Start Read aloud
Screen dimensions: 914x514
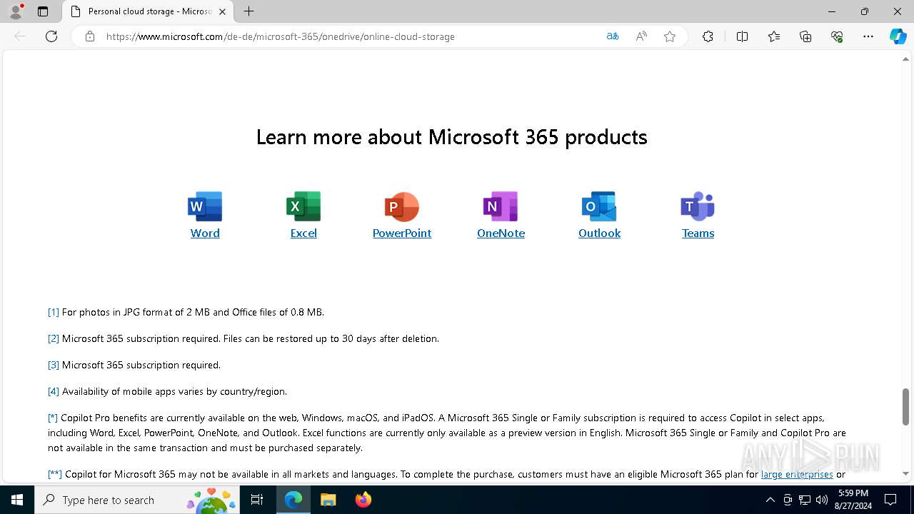pyautogui.click(x=641, y=36)
